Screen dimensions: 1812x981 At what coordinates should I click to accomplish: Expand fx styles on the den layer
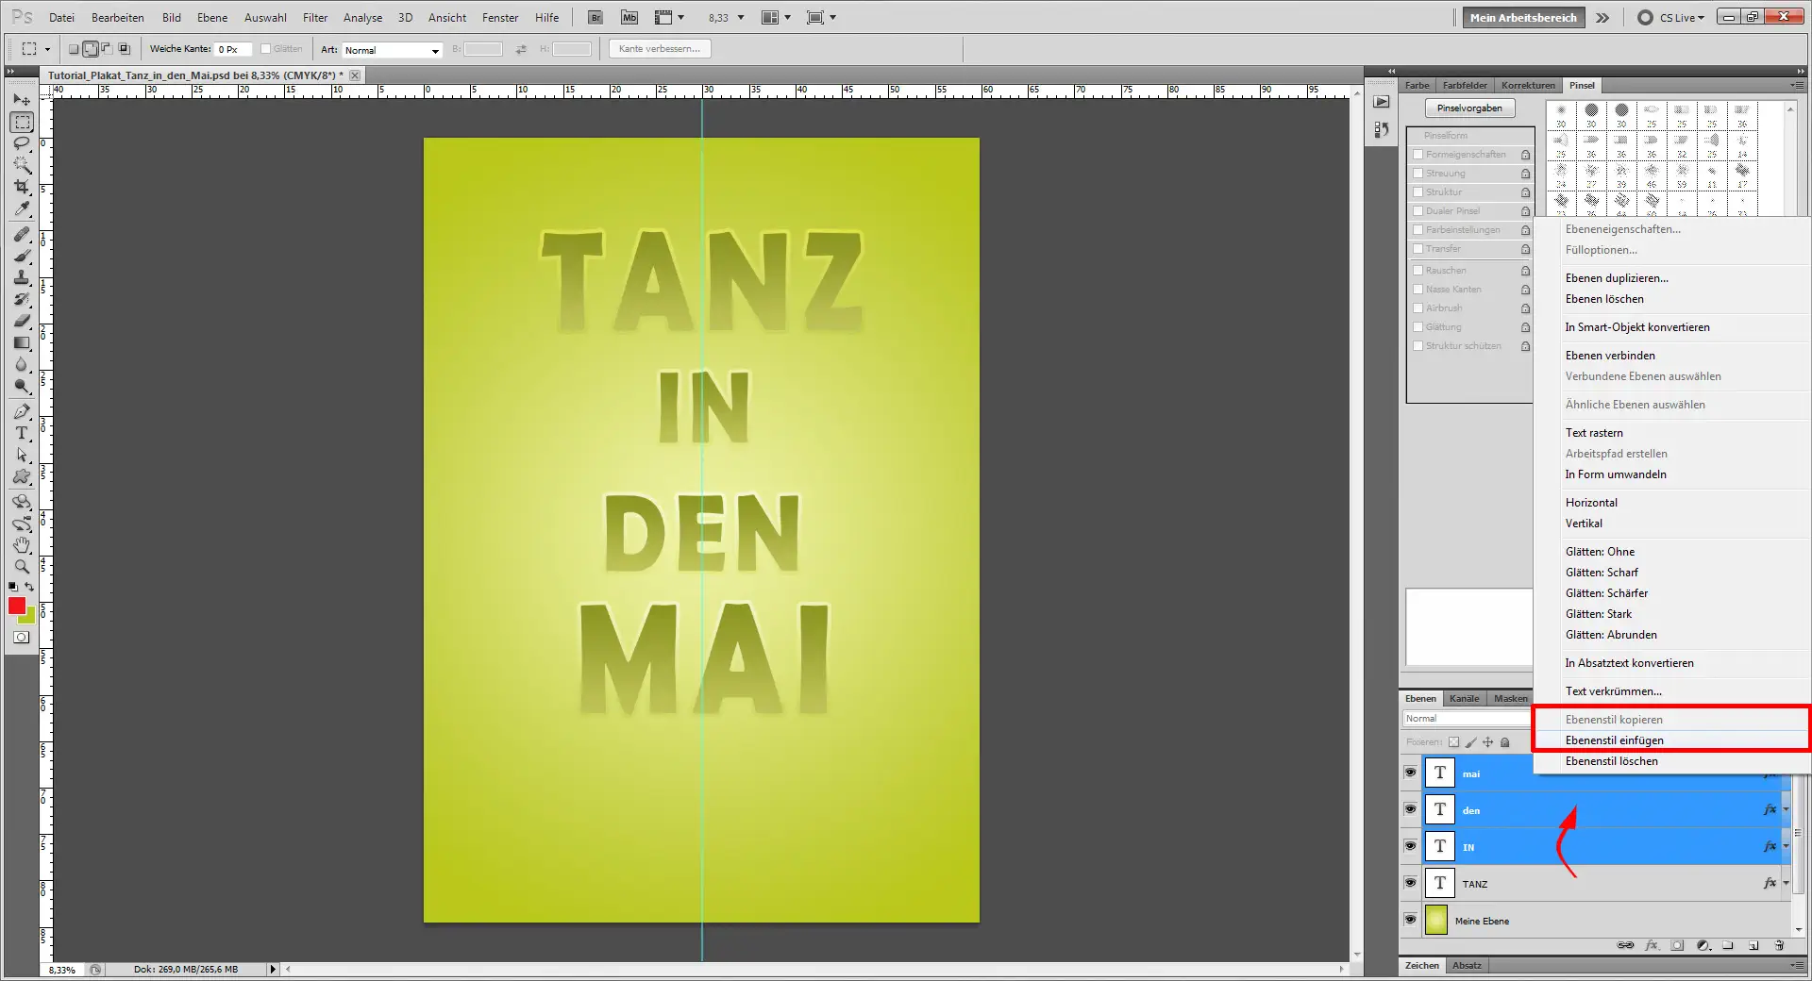pos(1785,809)
